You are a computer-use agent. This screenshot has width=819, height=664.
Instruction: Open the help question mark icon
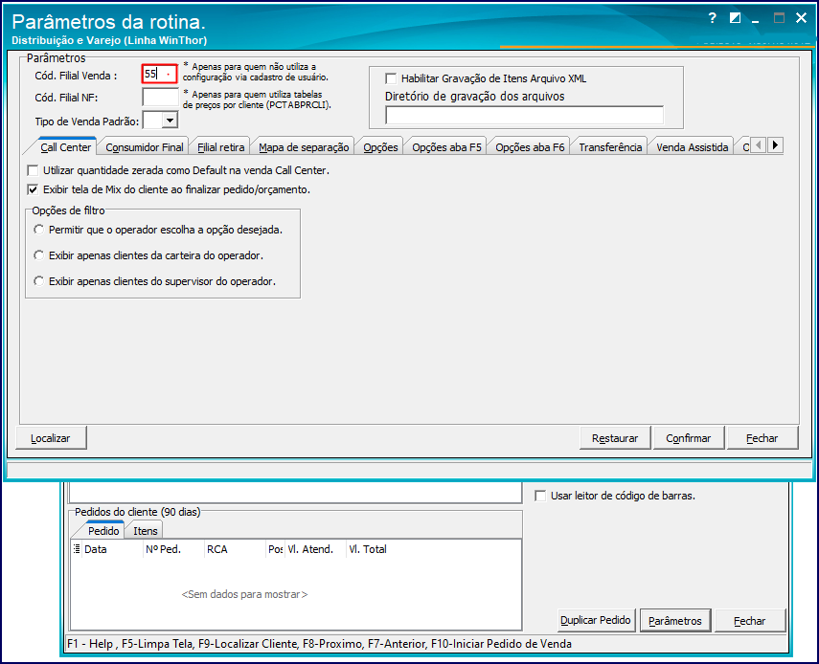pyautogui.click(x=713, y=18)
